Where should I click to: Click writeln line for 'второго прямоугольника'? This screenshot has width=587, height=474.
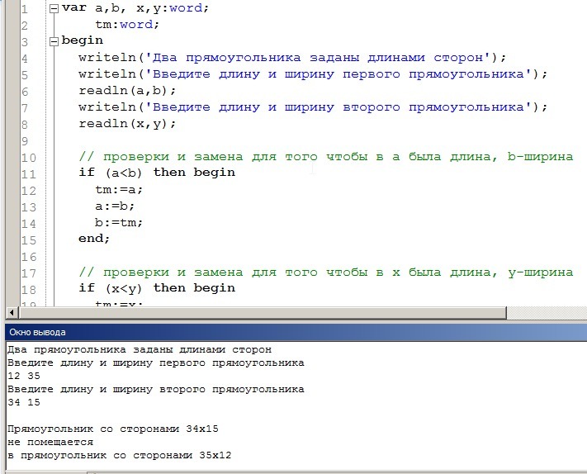pyautogui.click(x=313, y=107)
